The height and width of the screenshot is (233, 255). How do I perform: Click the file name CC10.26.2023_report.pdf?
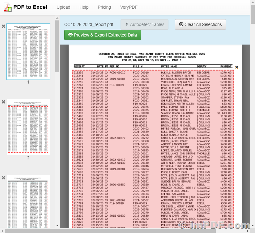point(89,24)
